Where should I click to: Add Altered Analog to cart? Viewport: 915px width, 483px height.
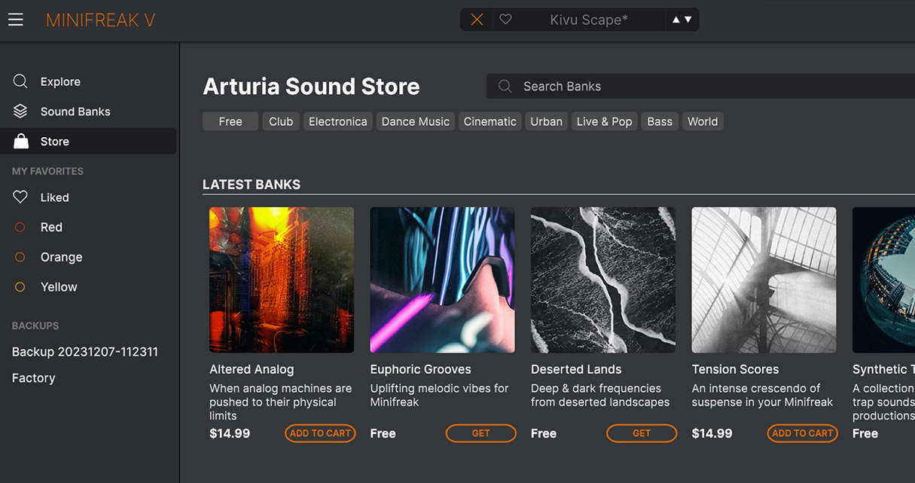[320, 433]
